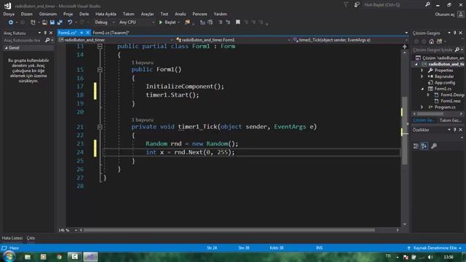Click the feedback icon next to Quick Launch
The height and width of the screenshot is (262, 466).
pyautogui.click(x=357, y=4)
